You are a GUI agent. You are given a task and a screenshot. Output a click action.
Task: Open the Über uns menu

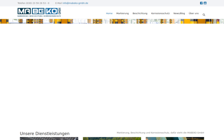tap(193, 13)
